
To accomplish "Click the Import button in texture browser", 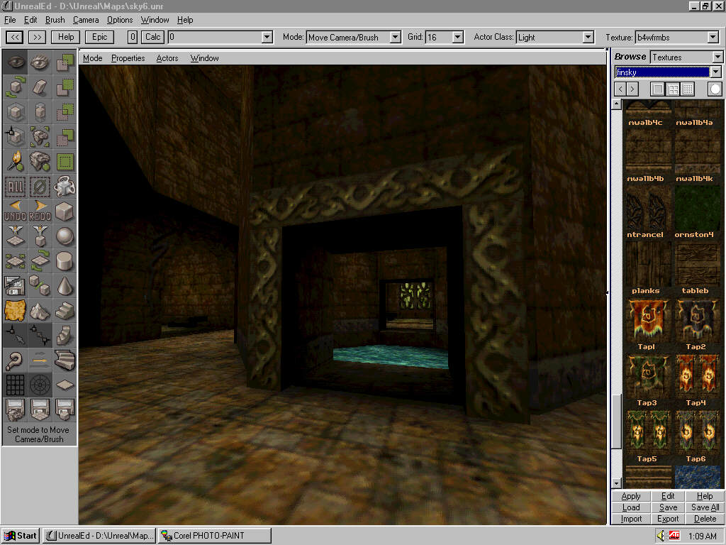I will (x=631, y=519).
